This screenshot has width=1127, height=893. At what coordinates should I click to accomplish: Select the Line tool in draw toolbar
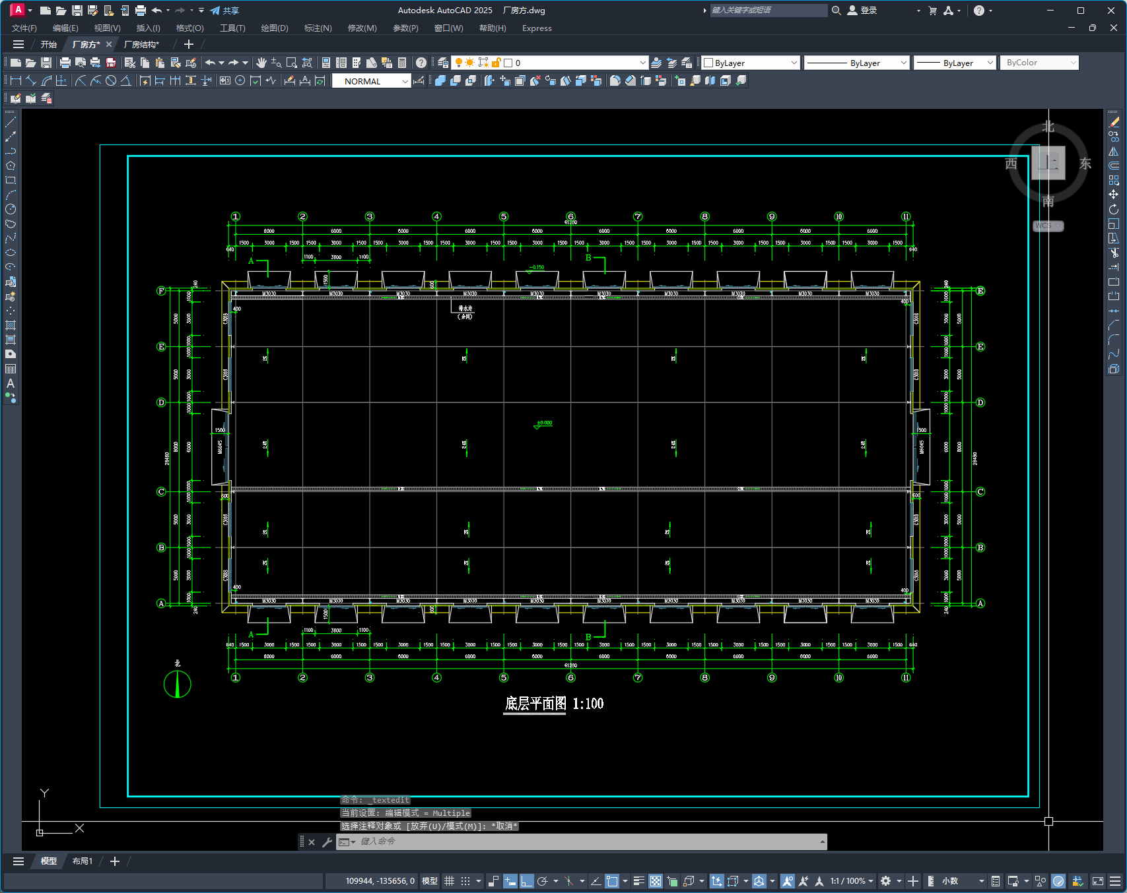[11, 122]
